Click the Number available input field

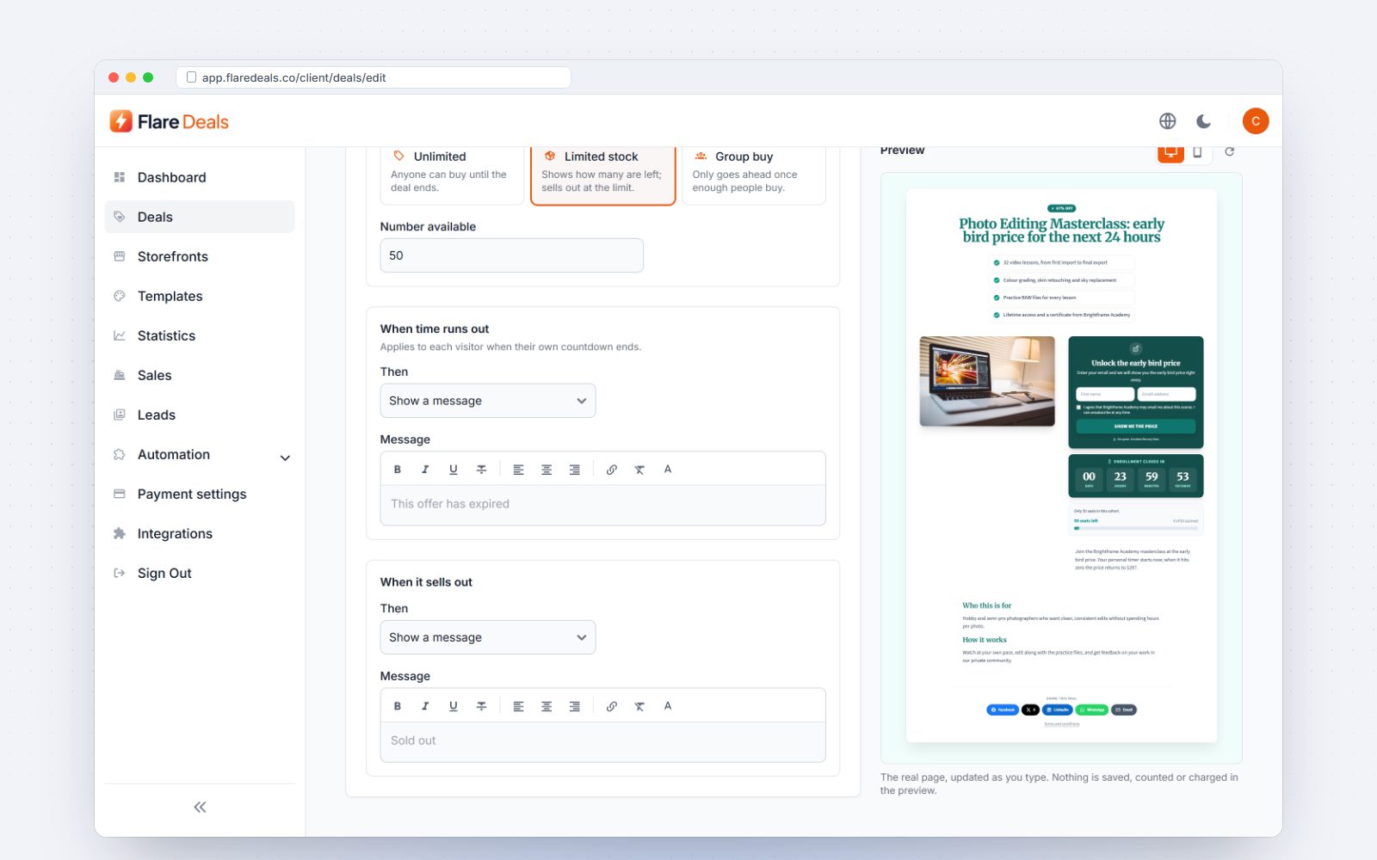coord(512,255)
